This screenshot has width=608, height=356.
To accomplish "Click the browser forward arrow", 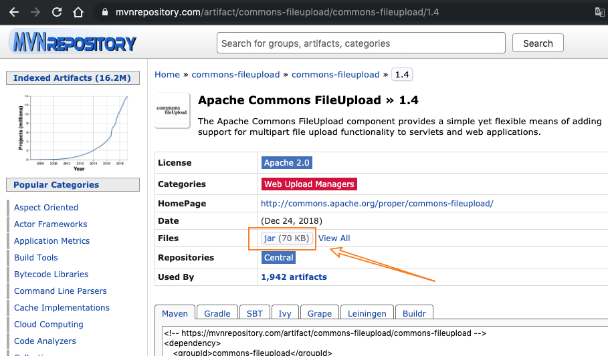I will coord(35,12).
